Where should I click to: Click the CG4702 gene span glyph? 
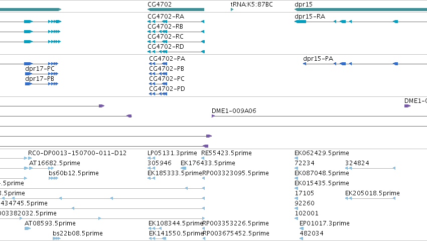tap(176, 10)
